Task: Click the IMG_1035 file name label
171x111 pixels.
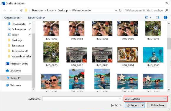Action: click(153, 65)
